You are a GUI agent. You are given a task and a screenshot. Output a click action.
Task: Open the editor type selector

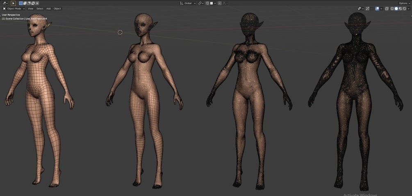[5, 3]
